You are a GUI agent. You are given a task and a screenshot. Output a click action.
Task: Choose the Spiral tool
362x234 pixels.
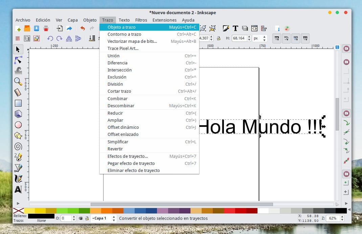pos(18,146)
